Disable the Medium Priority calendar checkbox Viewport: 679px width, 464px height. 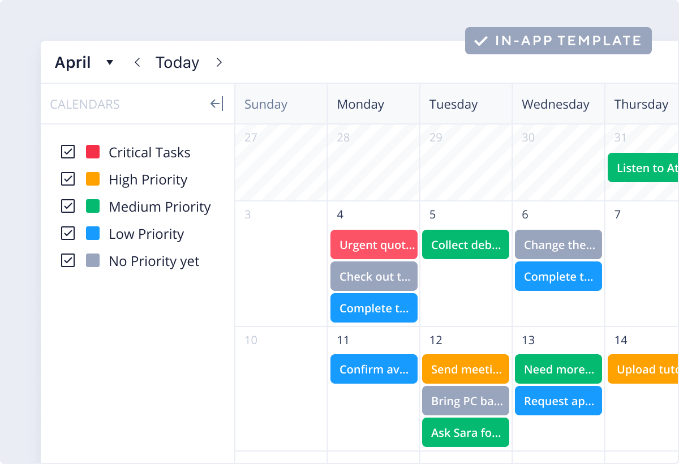pos(68,206)
